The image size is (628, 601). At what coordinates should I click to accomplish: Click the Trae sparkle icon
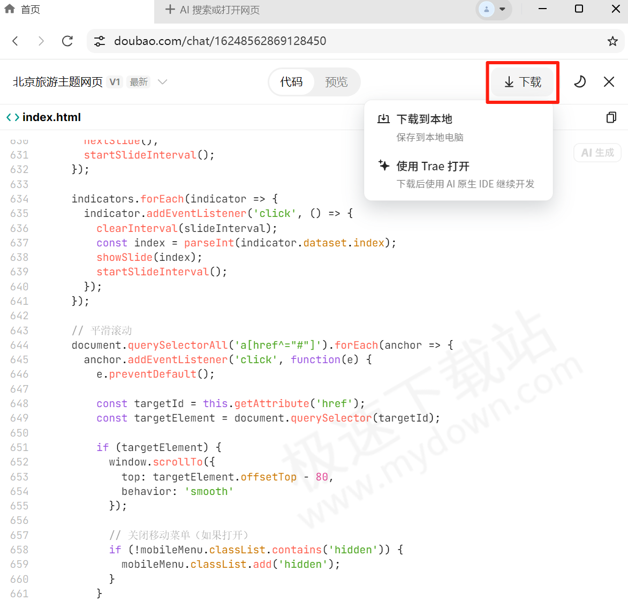click(384, 166)
